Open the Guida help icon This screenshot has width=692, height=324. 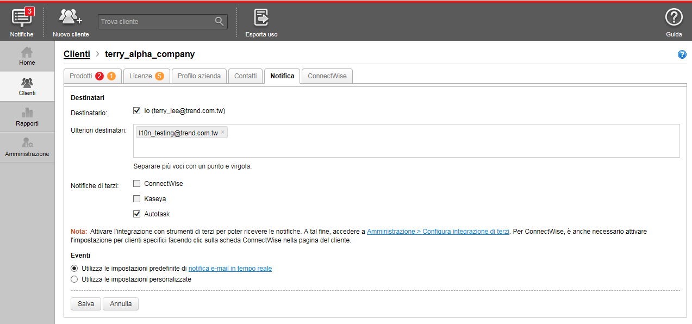(674, 17)
